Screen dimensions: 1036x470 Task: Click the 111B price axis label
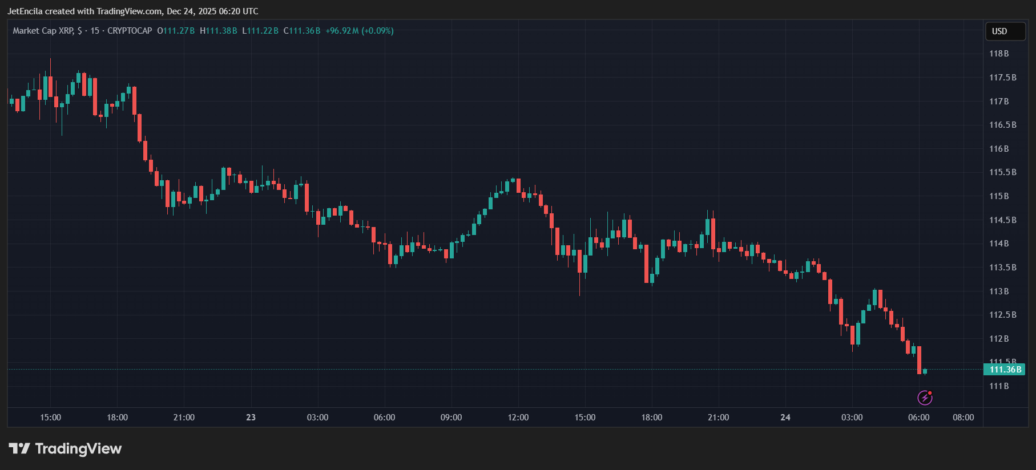pyautogui.click(x=999, y=386)
